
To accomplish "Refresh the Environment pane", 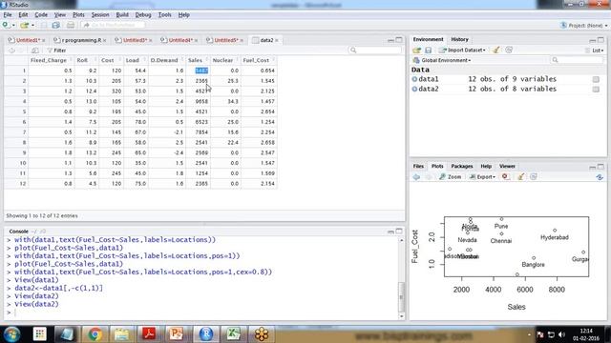I will coord(509,50).
